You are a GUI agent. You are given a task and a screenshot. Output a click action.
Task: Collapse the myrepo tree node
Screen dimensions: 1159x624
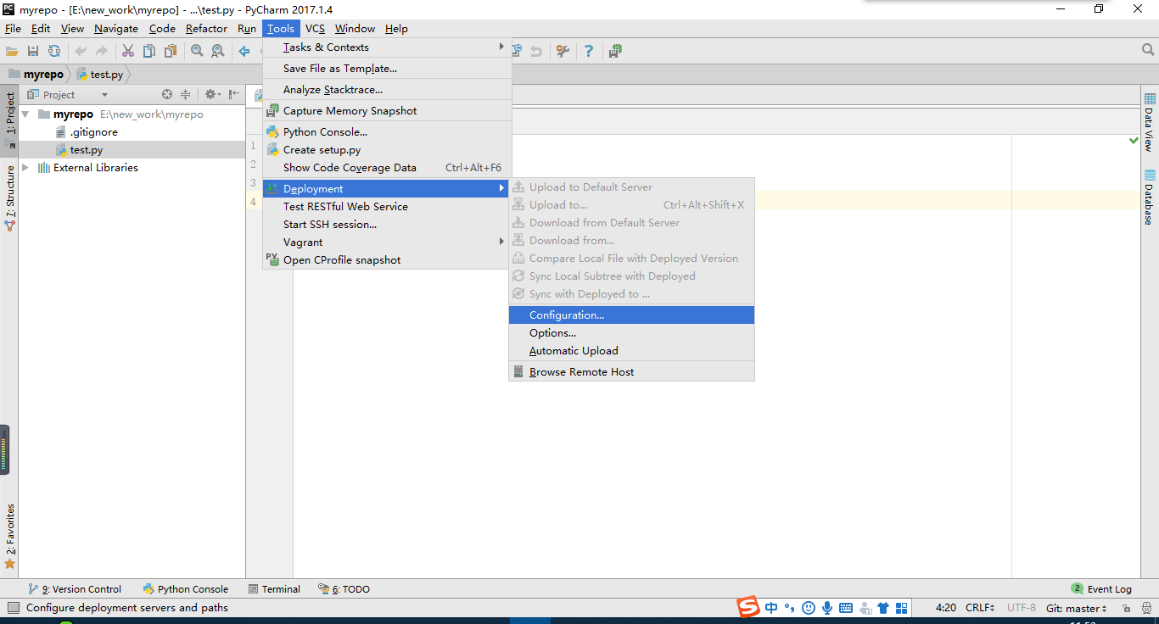pos(25,114)
